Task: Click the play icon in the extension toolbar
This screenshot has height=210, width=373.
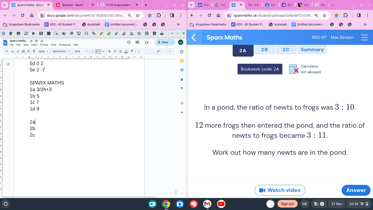Action: (34, 33)
